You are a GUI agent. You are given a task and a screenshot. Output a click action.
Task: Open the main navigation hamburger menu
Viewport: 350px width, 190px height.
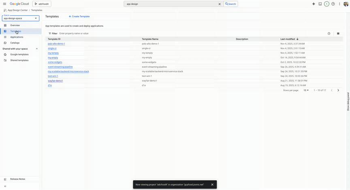tap(4, 4)
